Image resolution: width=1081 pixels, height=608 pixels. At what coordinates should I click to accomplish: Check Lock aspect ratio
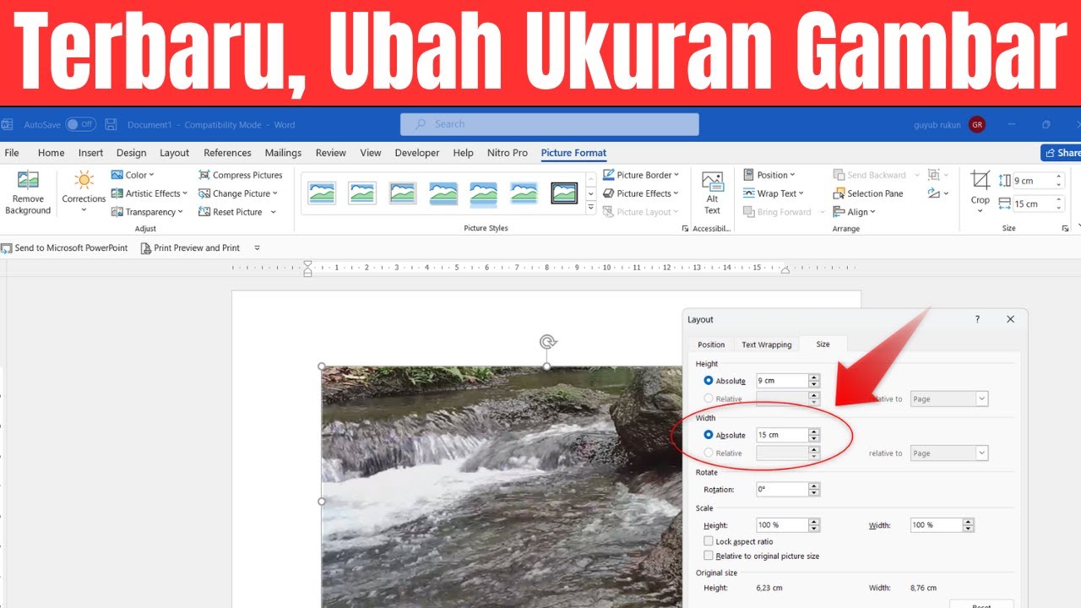(709, 541)
